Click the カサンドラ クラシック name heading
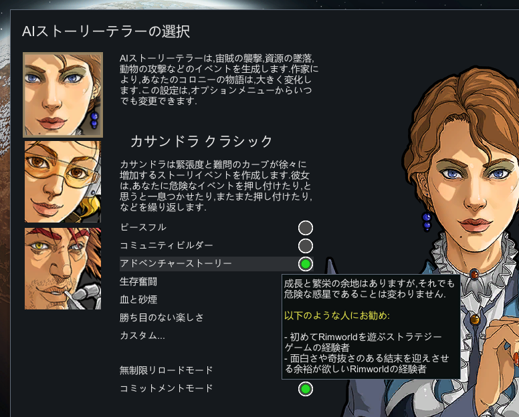The height and width of the screenshot is (417, 519). 201,142
